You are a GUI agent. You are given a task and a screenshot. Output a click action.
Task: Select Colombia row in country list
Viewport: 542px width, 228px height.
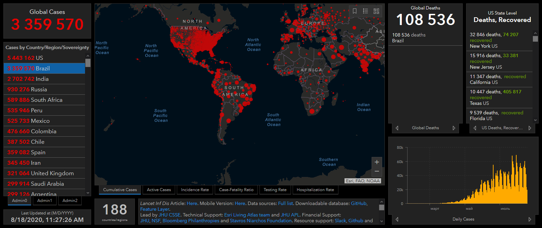pos(44,131)
